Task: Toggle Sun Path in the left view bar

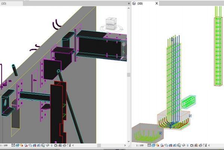Action: point(22,145)
